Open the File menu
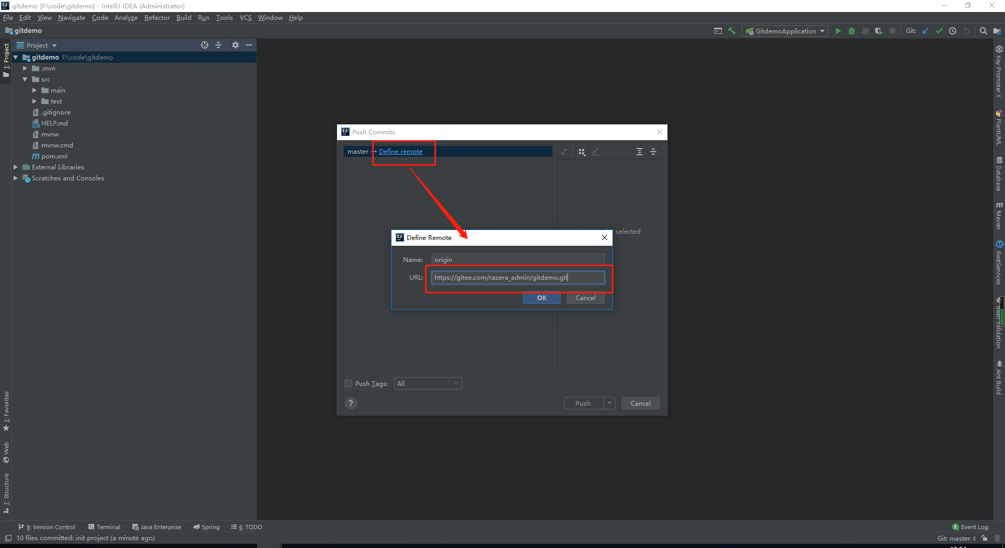The height and width of the screenshot is (548, 1005). click(x=8, y=17)
